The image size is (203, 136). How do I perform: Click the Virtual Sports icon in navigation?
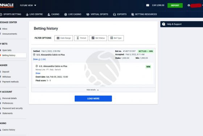coord(88,15)
